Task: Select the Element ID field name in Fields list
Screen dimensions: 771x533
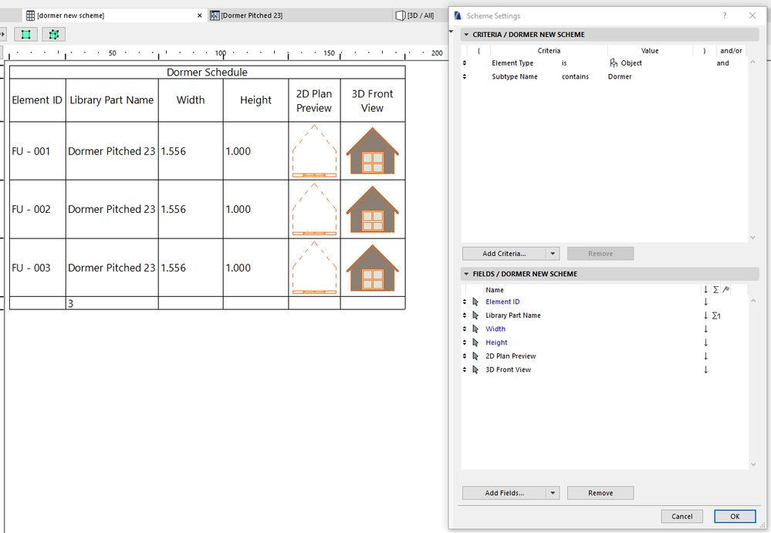Action: tap(502, 302)
